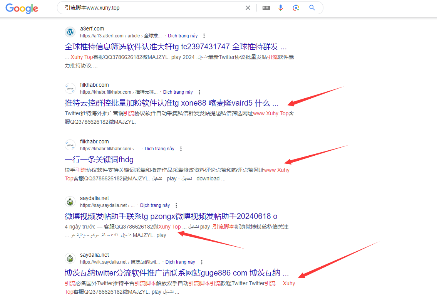The image size is (437, 306).
Task: Open the three-dot menu for the a3erf.com result
Action: 204,35
